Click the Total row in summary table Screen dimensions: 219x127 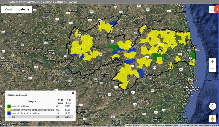coord(40,117)
